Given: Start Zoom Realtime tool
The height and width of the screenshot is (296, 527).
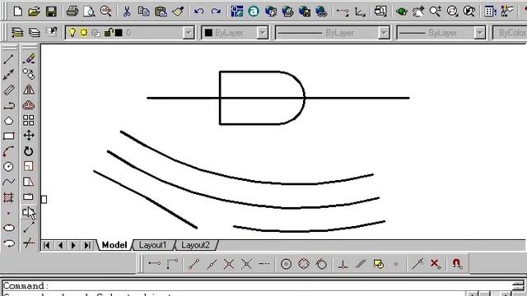Looking at the screenshot, I should coord(436,12).
